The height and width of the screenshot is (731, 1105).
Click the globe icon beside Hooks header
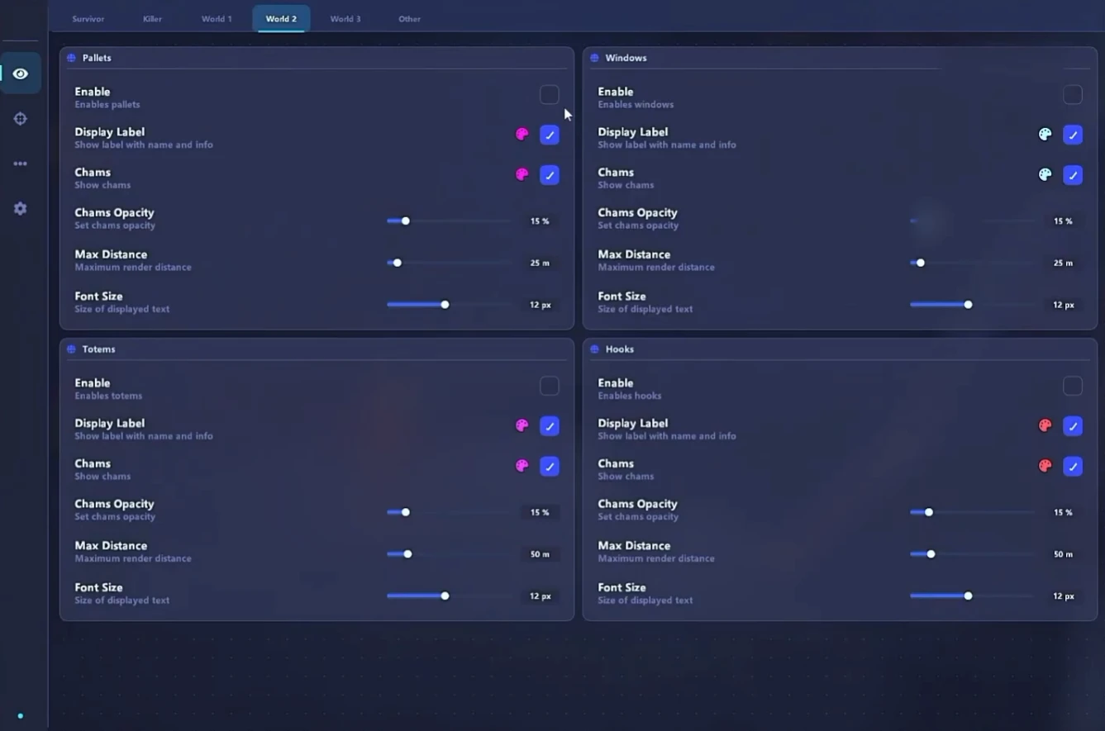(594, 349)
